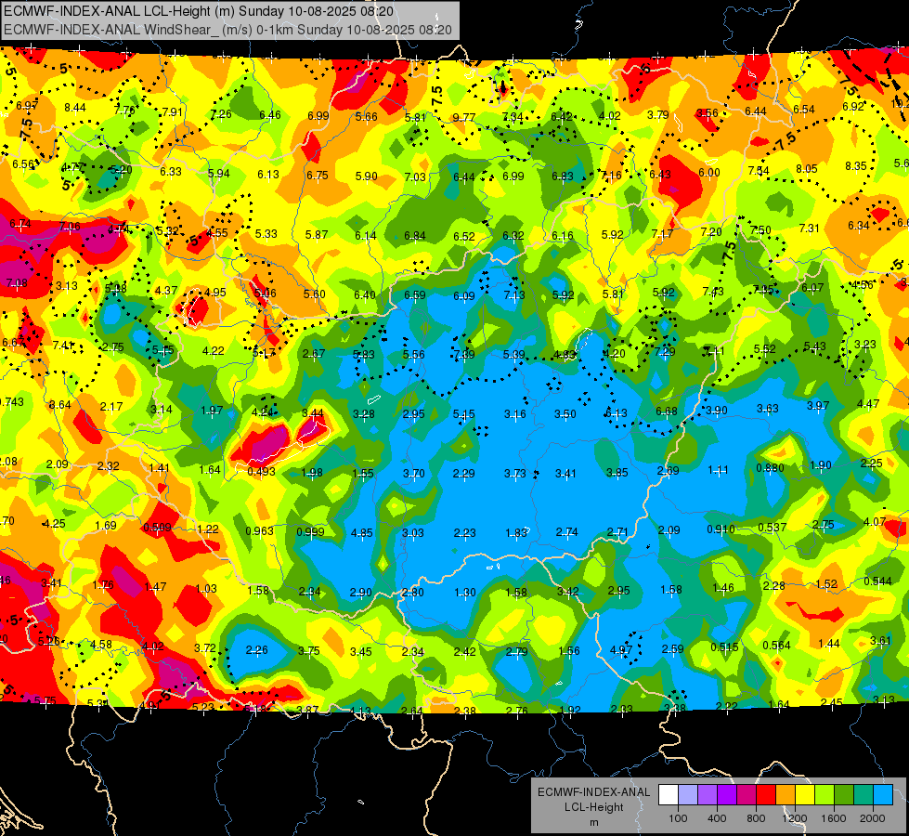909x836 pixels.
Task: Click the wind shear value 8.44
Action: point(75,108)
